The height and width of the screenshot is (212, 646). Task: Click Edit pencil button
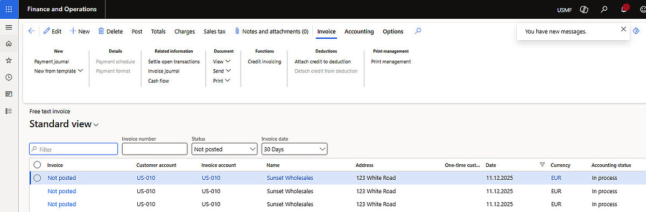52,32
